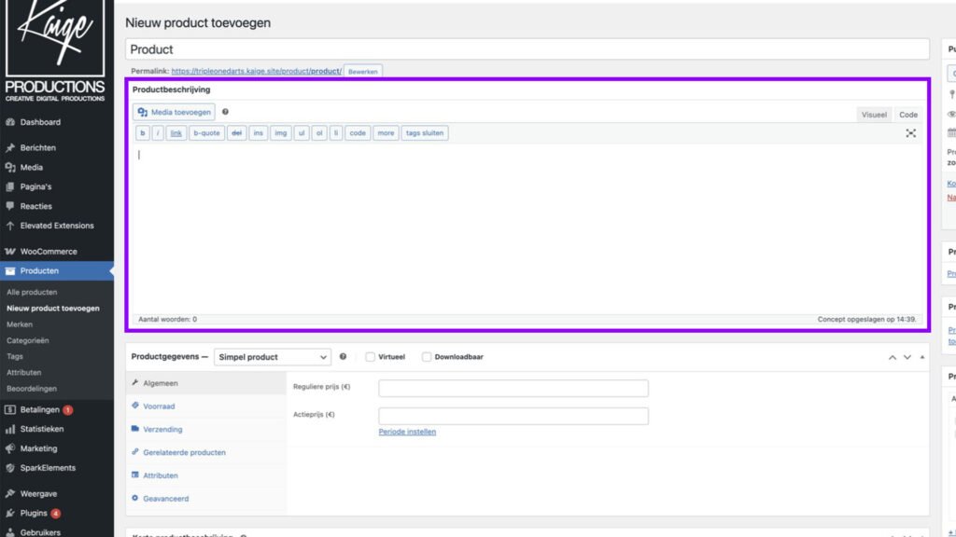Open Periode instellen for the sale price
The image size is (956, 537).
point(408,431)
